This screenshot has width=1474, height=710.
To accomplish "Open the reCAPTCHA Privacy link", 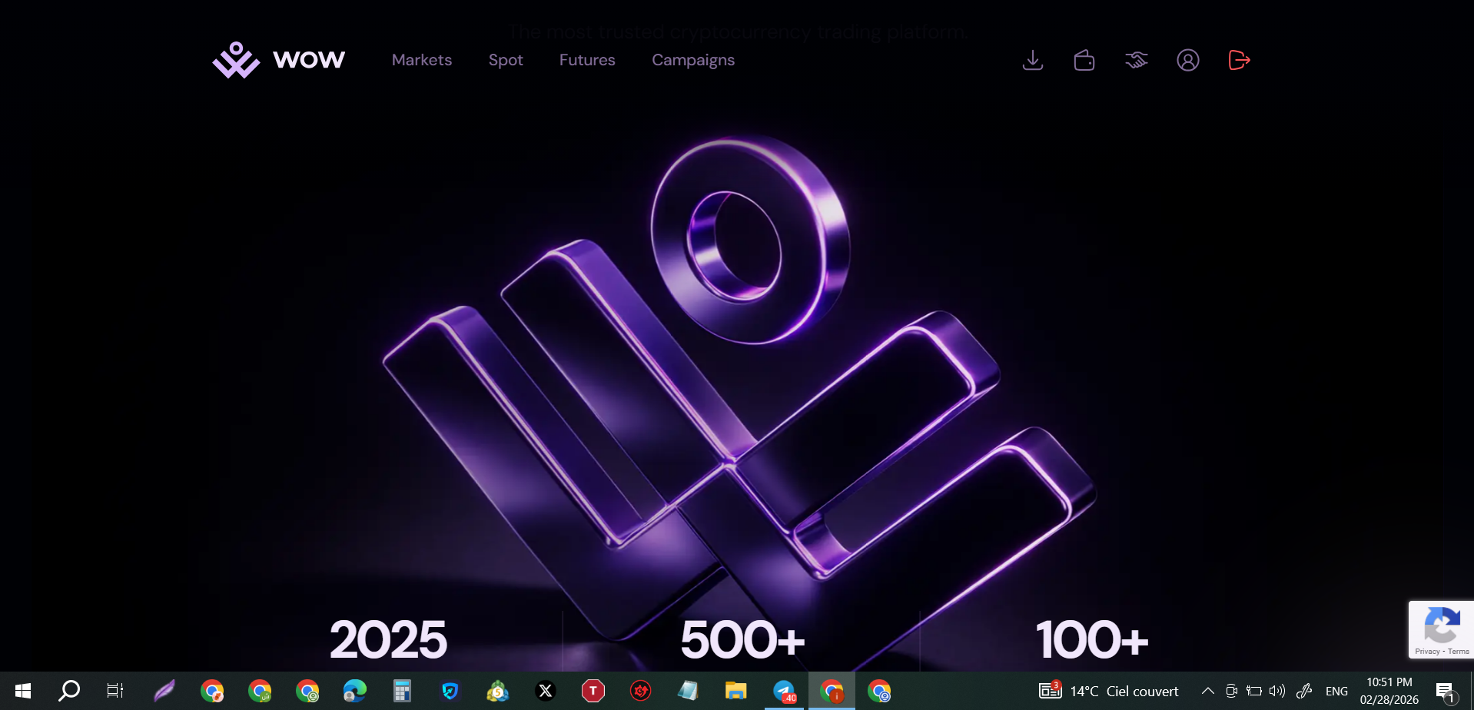I will tap(1427, 652).
